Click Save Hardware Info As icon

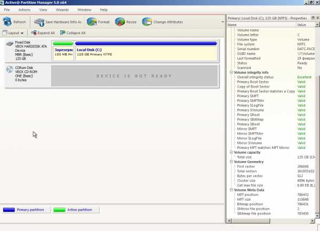(x=39, y=22)
